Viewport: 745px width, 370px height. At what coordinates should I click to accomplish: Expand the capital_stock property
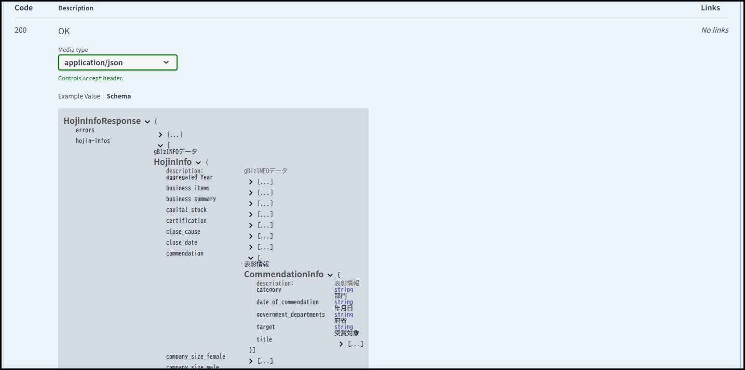click(x=251, y=215)
